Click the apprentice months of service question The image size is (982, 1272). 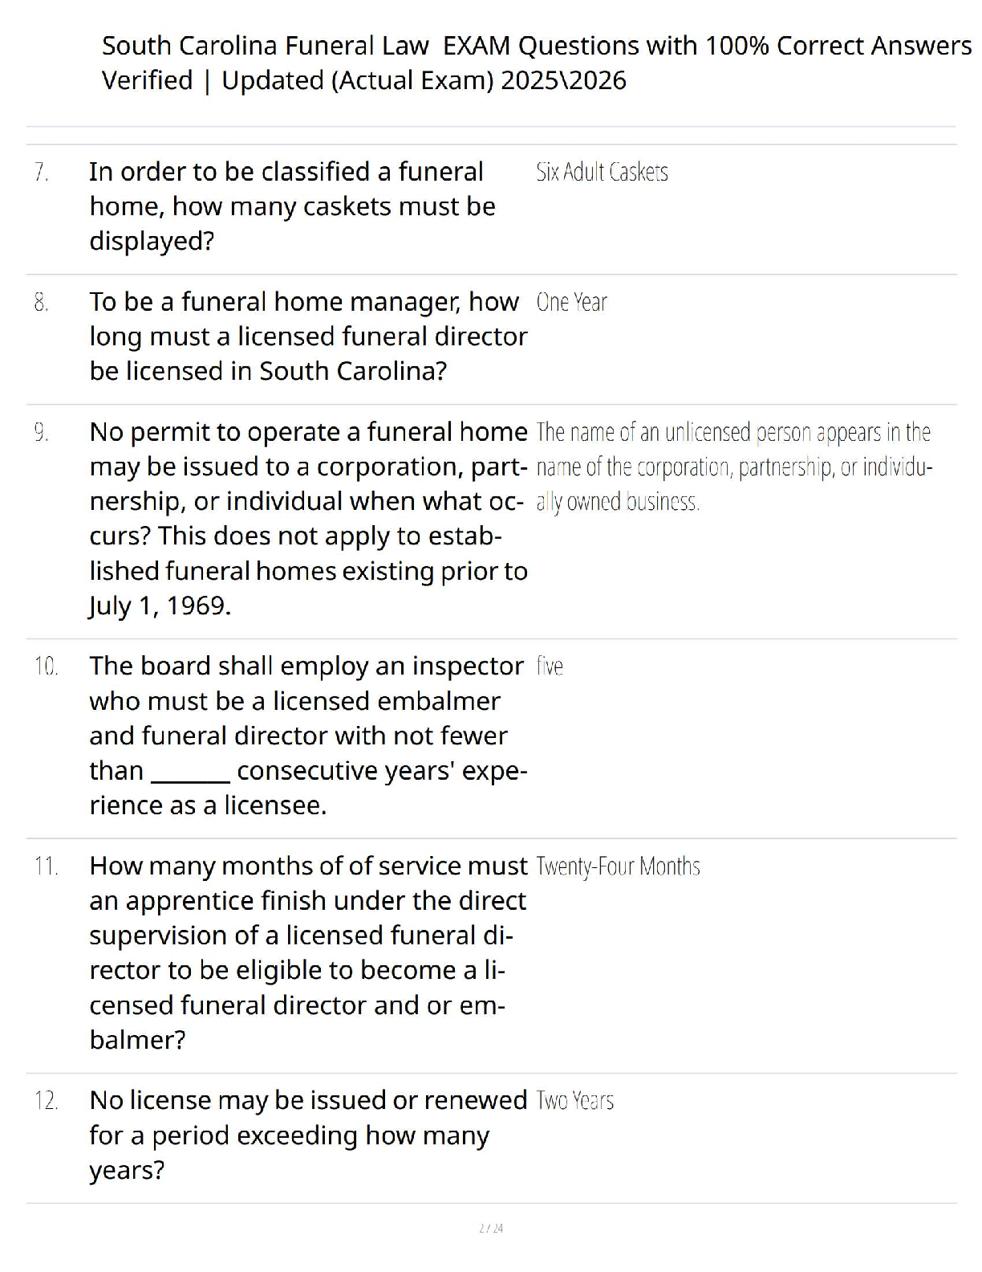coord(308,952)
